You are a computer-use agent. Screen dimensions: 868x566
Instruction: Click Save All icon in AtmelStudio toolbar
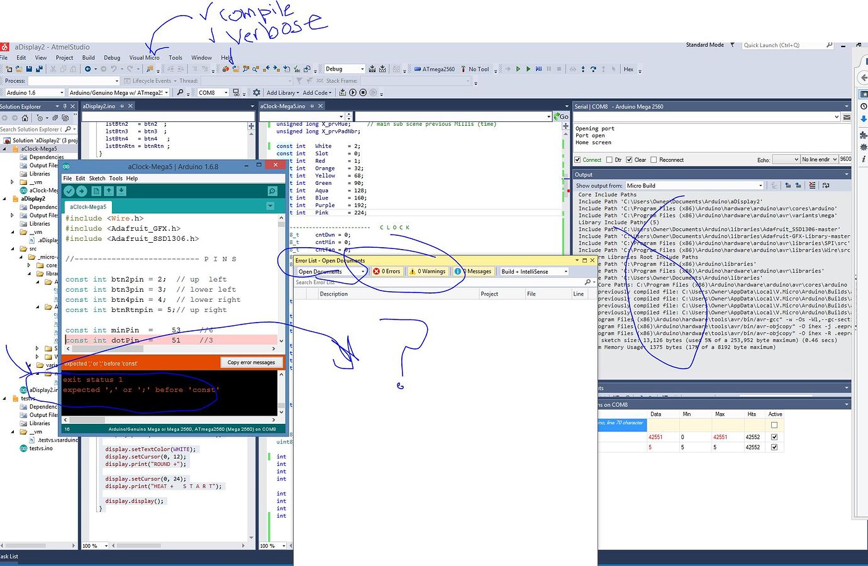(x=39, y=69)
